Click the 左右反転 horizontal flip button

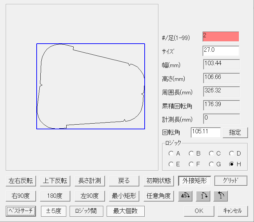[x=21, y=181]
